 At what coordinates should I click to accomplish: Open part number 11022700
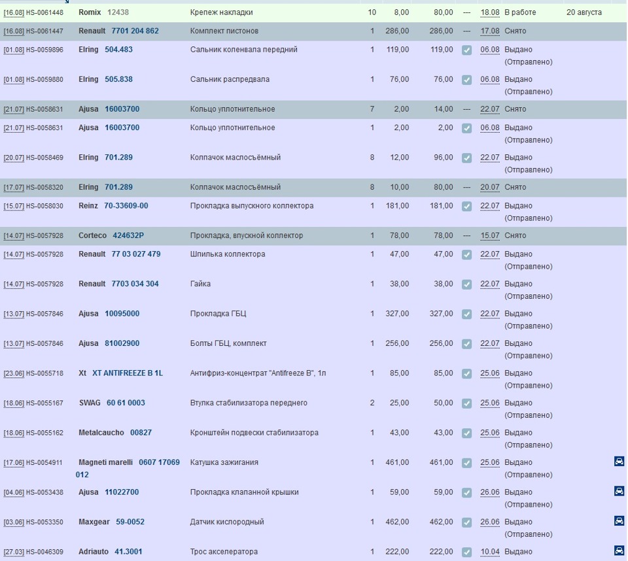pos(122,492)
